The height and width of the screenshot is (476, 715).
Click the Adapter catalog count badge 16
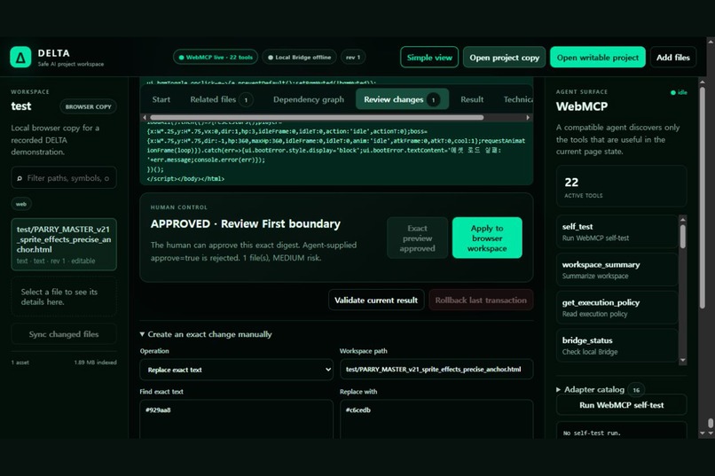click(636, 390)
